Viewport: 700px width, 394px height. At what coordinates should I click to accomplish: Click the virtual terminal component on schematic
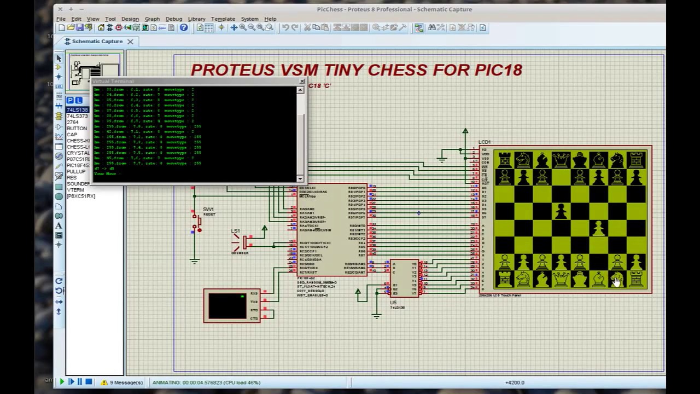(232, 306)
